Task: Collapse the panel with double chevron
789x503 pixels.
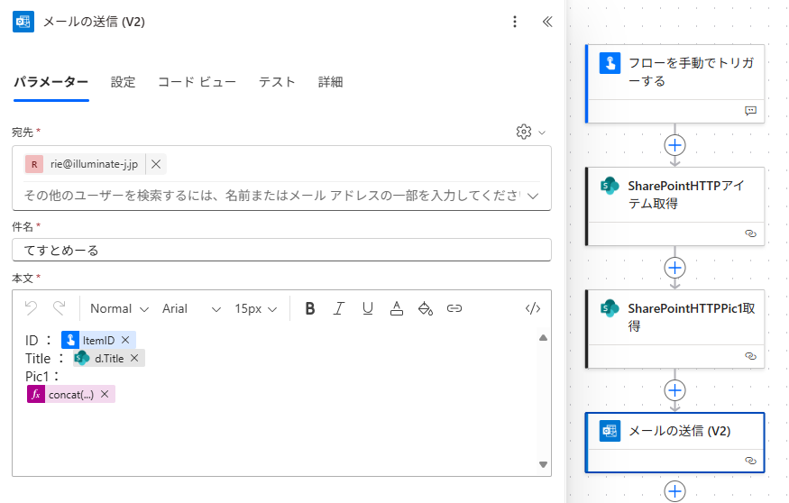Action: (x=546, y=22)
